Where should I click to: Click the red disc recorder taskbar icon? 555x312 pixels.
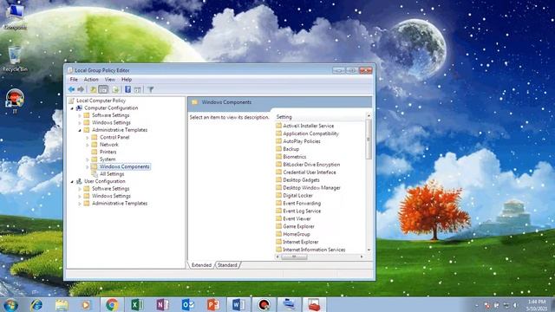[x=264, y=304]
